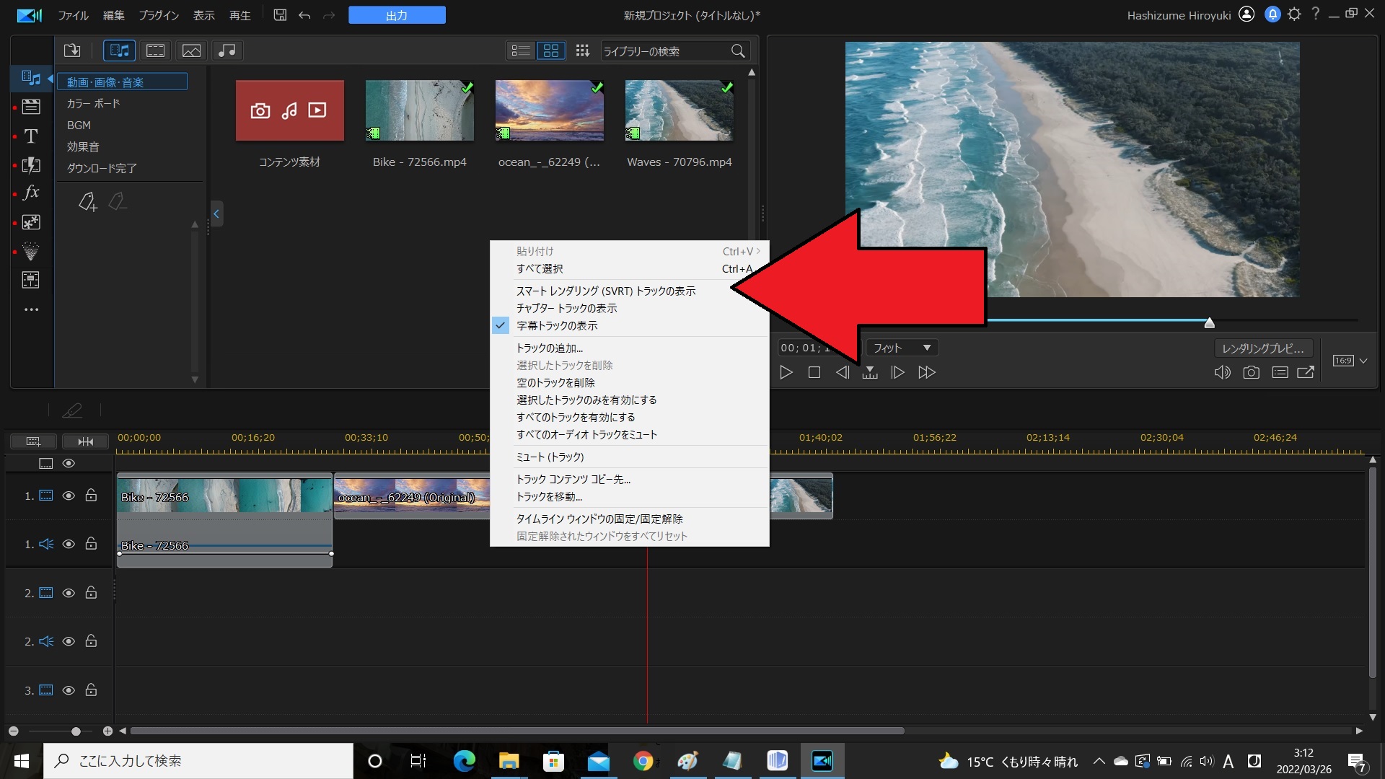The width and height of the screenshot is (1385, 779).
Task: Filter library to images only
Action: 191,50
